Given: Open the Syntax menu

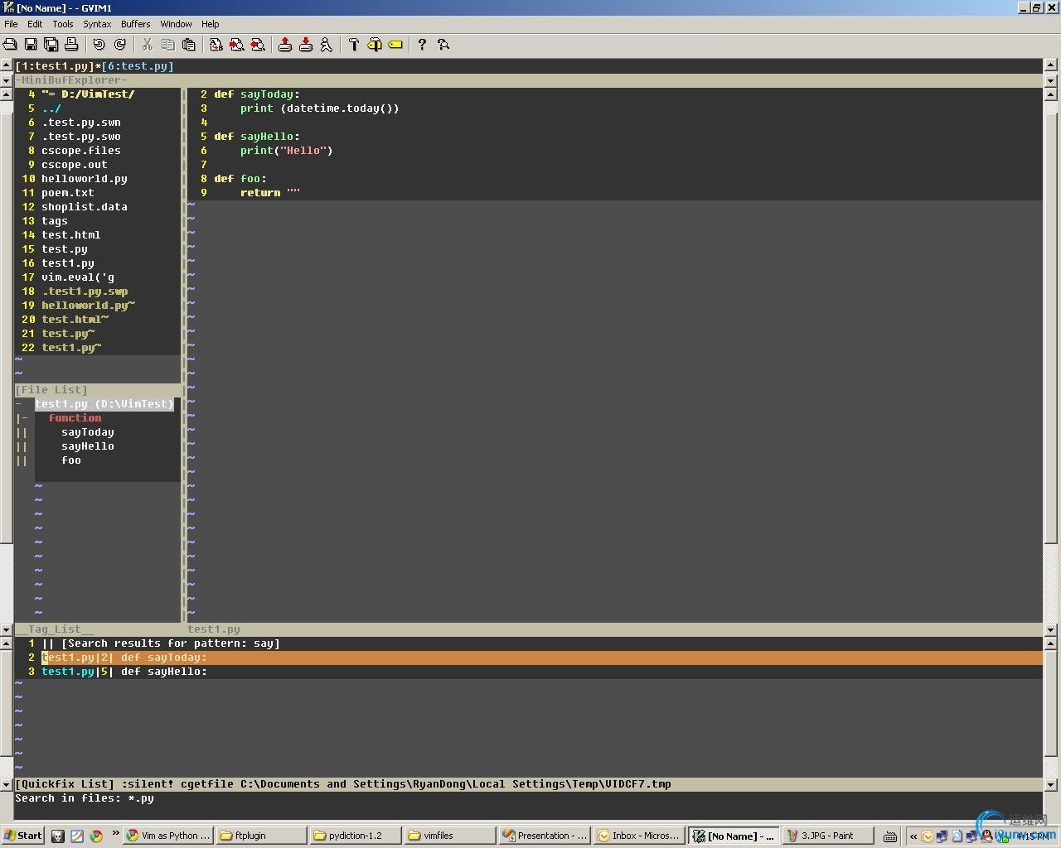Looking at the screenshot, I should (97, 24).
